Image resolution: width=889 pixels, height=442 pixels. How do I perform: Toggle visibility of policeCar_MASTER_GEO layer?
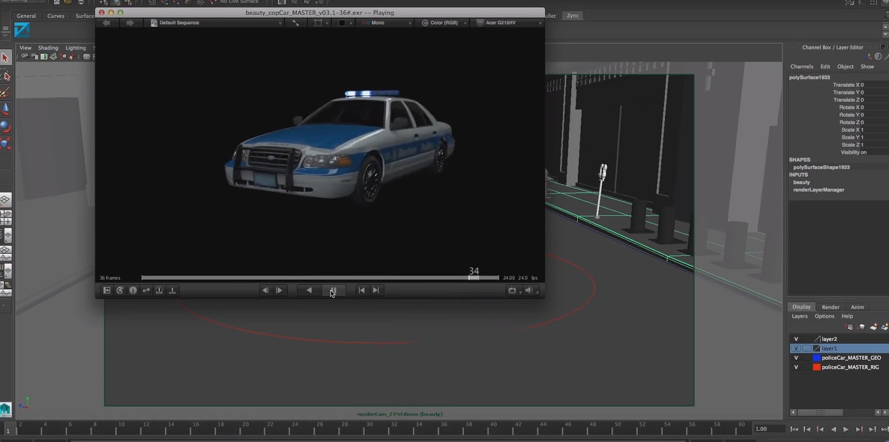click(796, 358)
